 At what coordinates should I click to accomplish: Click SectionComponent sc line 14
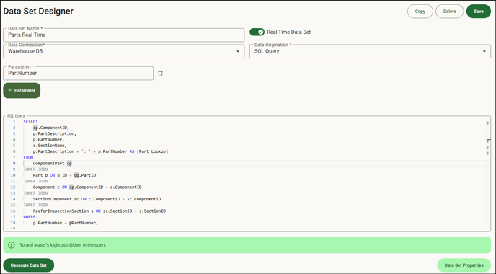pyautogui.click(x=56, y=199)
